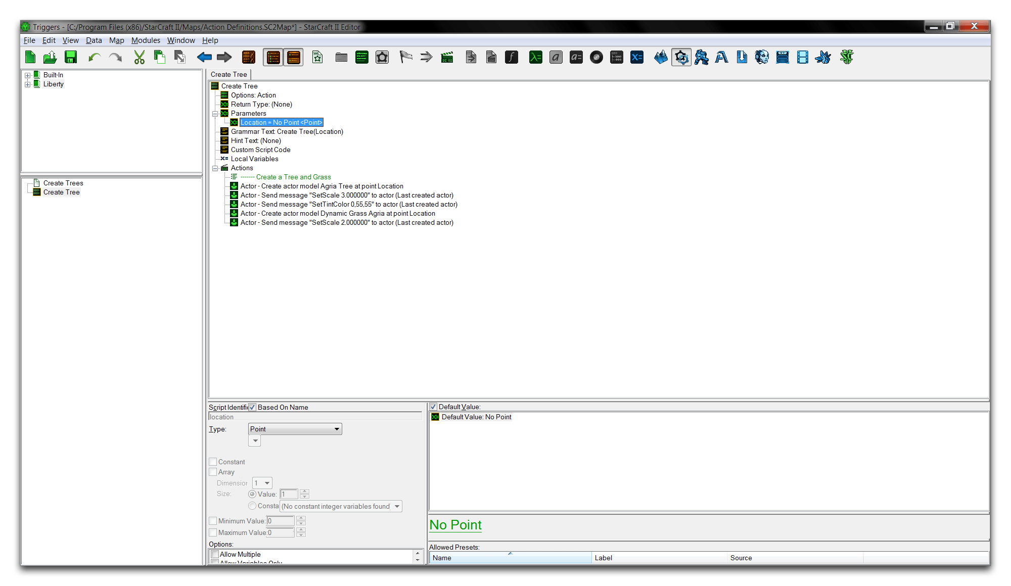Open the Modules menu
This screenshot has width=1011, height=586.
[146, 40]
